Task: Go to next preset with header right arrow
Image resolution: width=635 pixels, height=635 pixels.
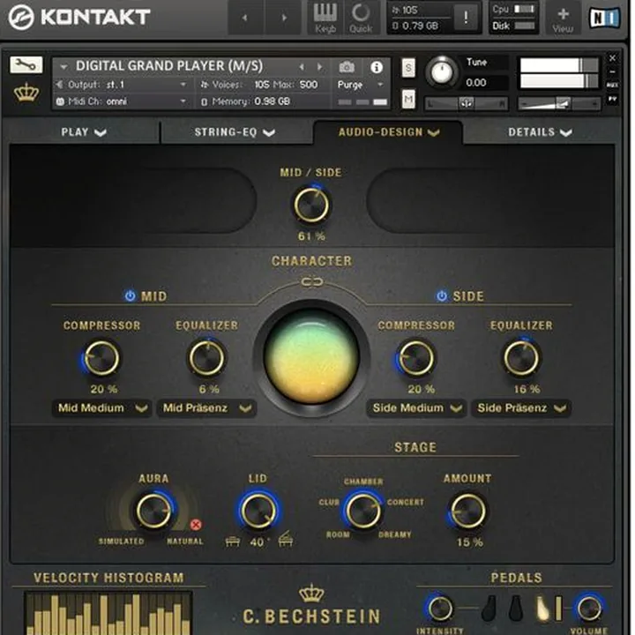Action: click(x=284, y=18)
